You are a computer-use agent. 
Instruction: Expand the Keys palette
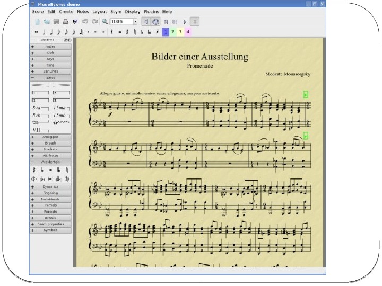click(x=51, y=59)
